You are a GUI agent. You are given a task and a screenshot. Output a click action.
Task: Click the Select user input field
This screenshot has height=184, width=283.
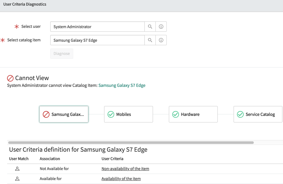click(x=97, y=26)
